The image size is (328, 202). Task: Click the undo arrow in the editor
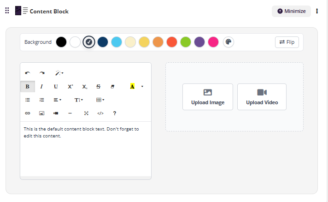pyautogui.click(x=28, y=73)
